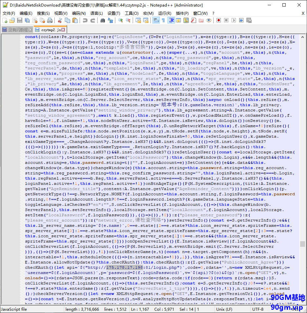Undo the last edit with the Undo arrow icon
307x313 pixels.
tap(85, 20)
